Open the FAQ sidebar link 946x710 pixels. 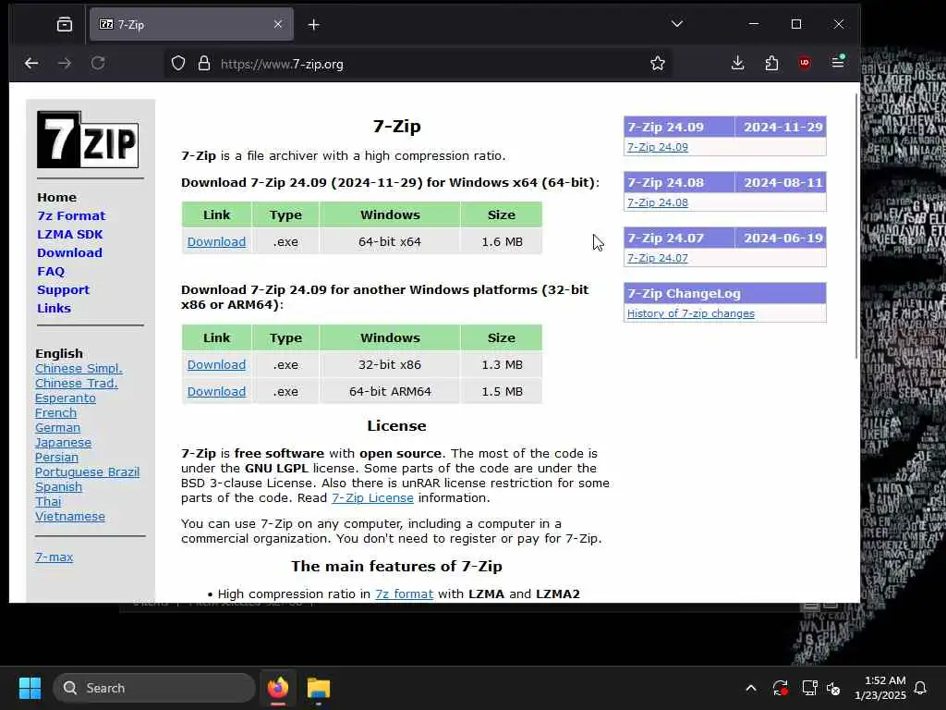coord(51,272)
